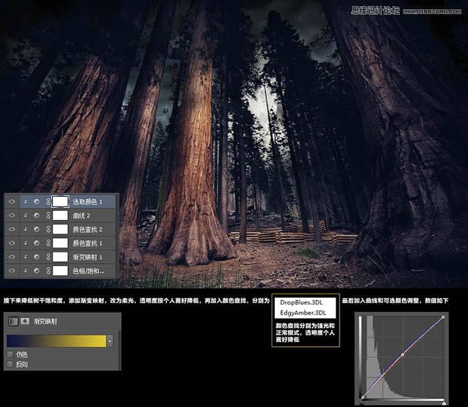
Task: Click the white point slider triangle below curves
Action: click(x=444, y=403)
